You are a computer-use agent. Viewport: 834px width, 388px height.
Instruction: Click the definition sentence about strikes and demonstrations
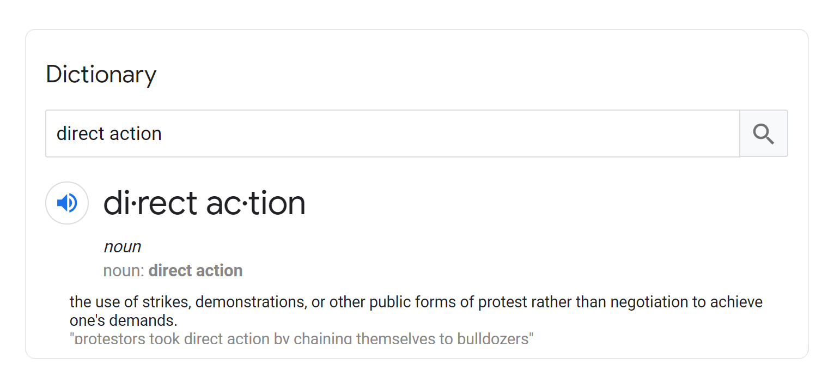pos(416,311)
